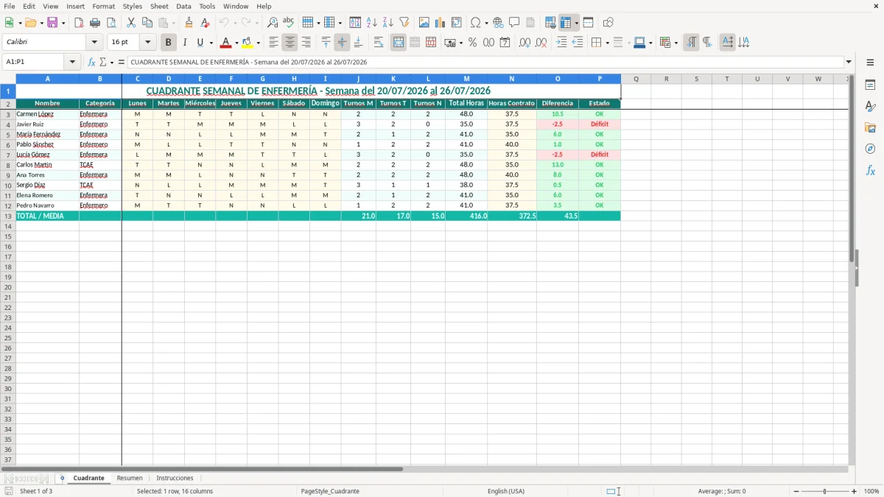This screenshot has width=884, height=497.
Task: Select the Clone Formatting paintbrush
Action: pos(189,23)
